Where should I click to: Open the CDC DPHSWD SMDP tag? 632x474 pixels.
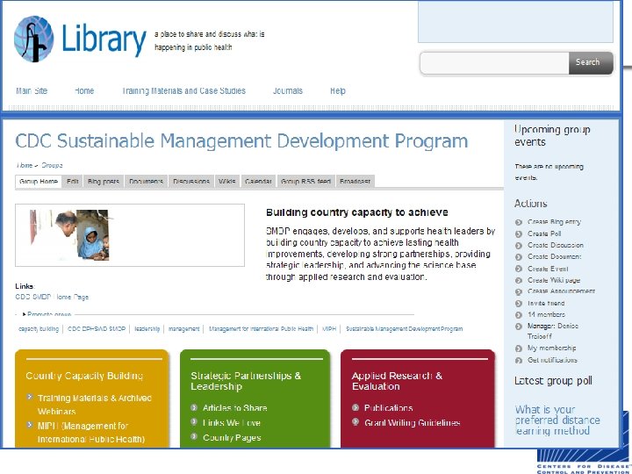click(x=97, y=329)
